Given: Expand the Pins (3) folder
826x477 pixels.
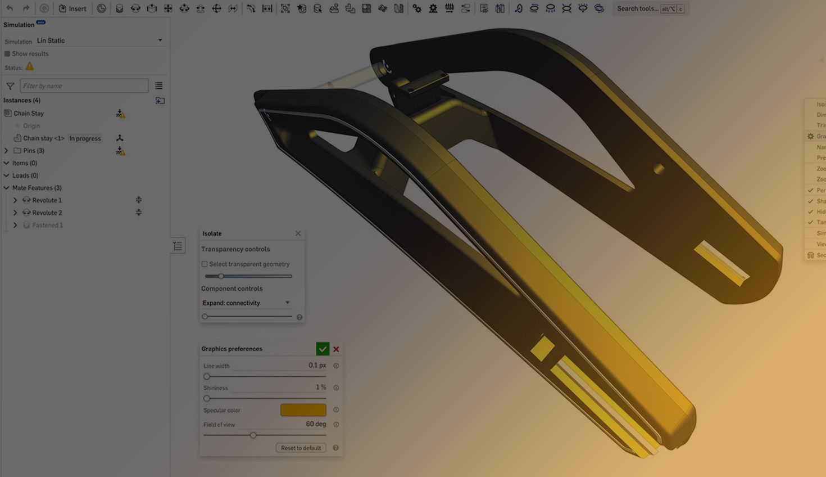Looking at the screenshot, I should coord(6,151).
